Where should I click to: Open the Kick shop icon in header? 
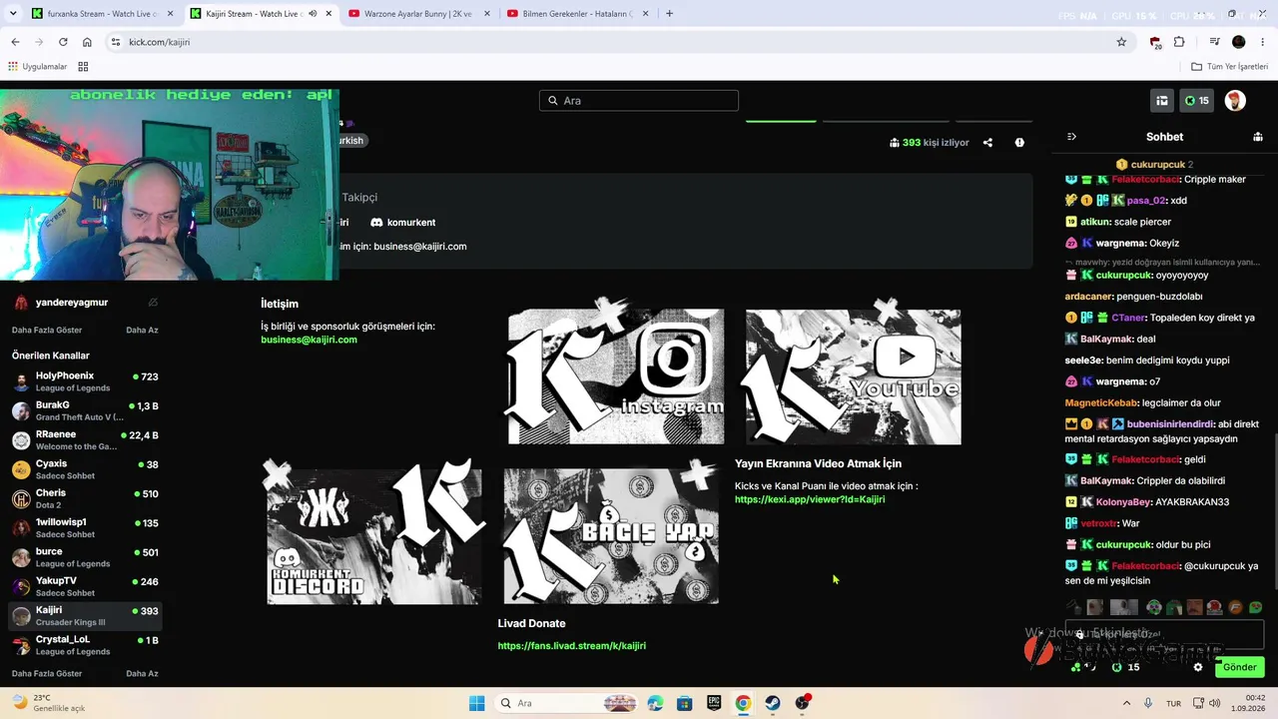1162,101
